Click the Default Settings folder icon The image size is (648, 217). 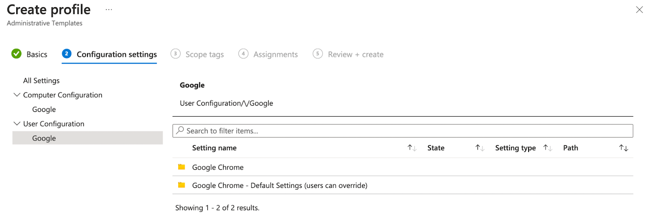(181, 185)
